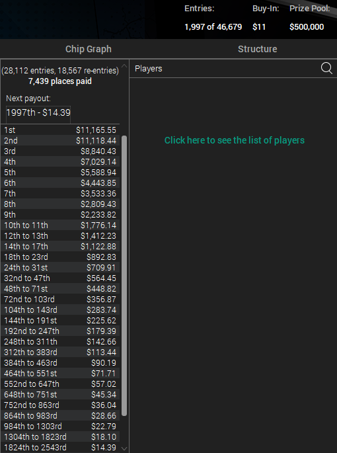This screenshot has height=453, width=337.
Task: Select the 1st place payout row
Action: pyautogui.click(x=60, y=130)
